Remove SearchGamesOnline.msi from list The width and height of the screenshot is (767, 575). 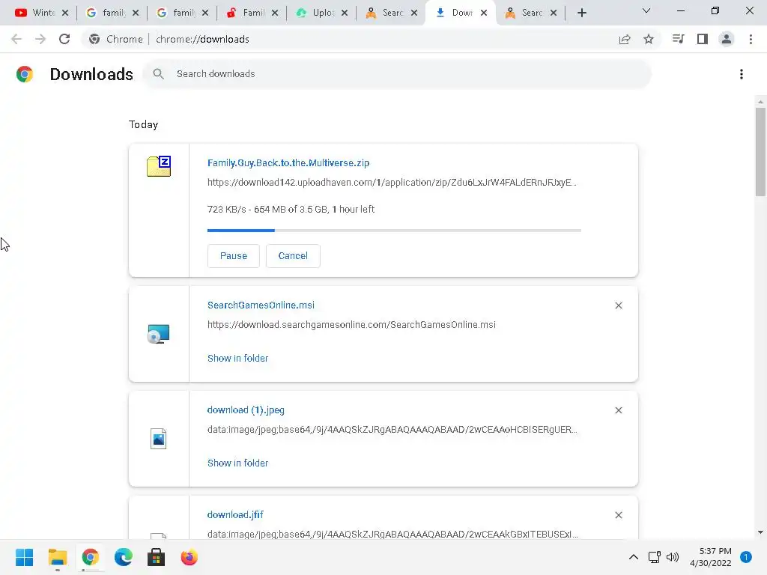coord(619,305)
